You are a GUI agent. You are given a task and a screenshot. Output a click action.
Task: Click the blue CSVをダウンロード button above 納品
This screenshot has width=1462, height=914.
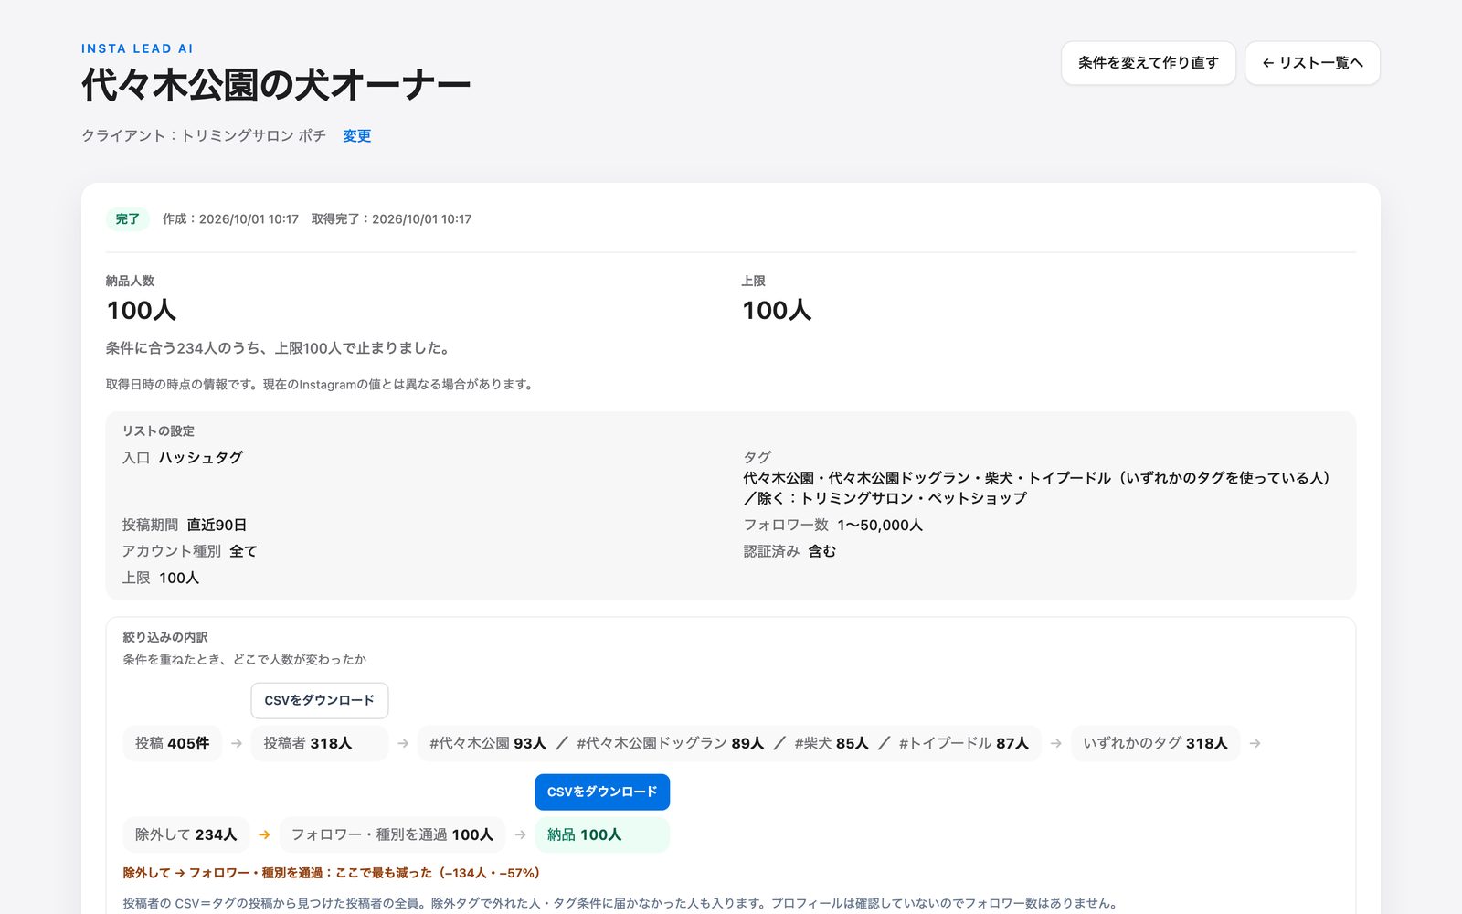pos(602,792)
